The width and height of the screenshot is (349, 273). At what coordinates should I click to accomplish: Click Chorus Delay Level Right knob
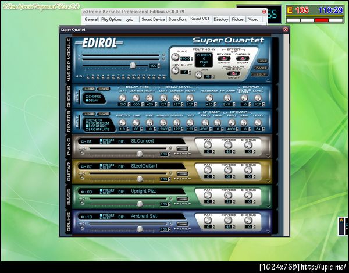coord(190,98)
